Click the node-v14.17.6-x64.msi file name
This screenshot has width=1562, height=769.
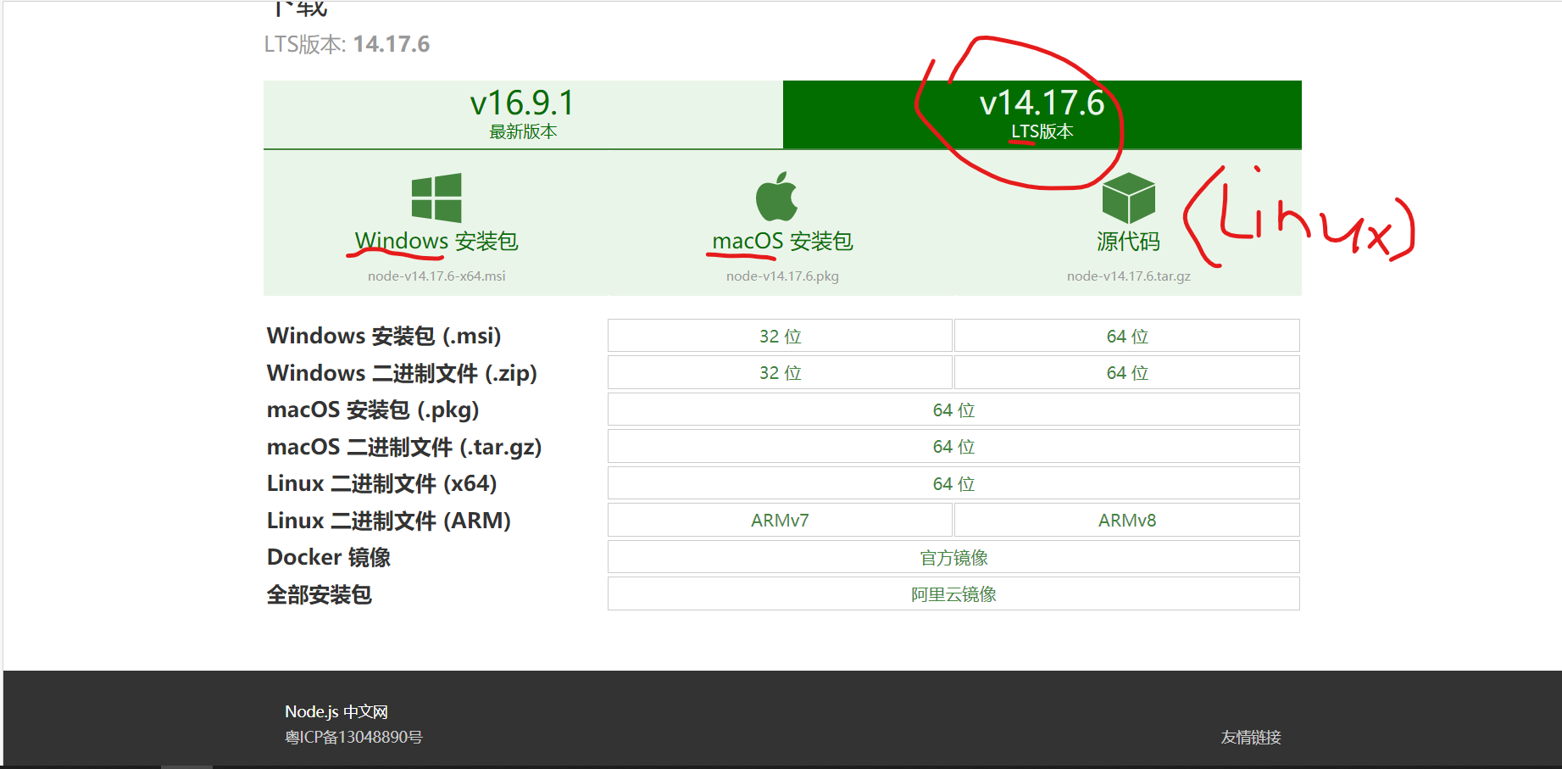tap(436, 276)
